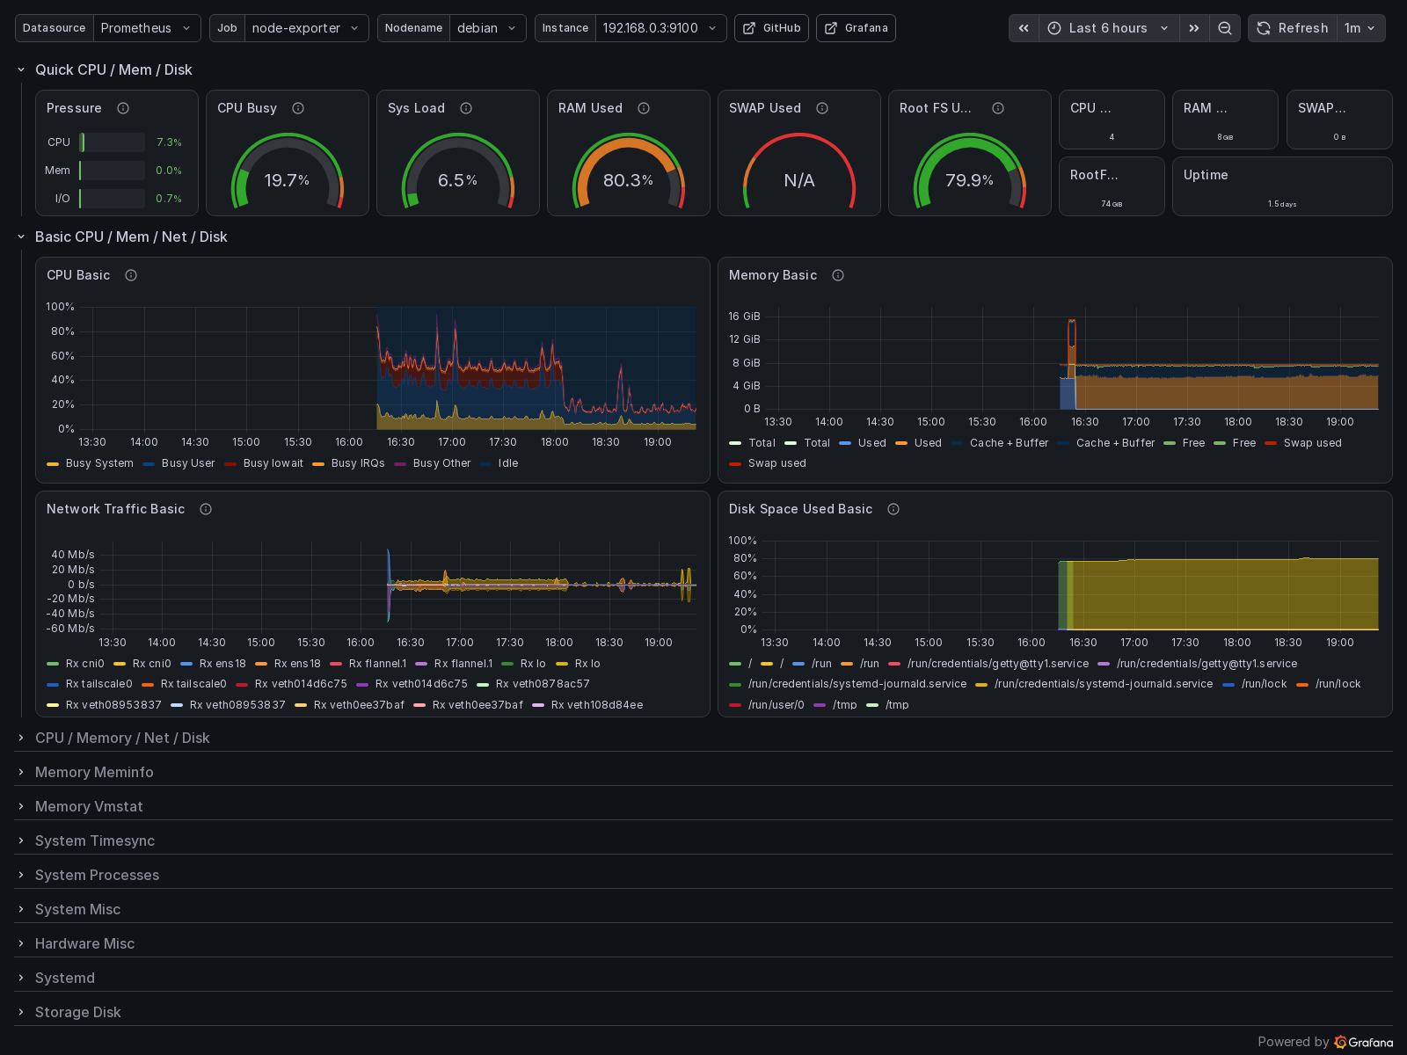Click the CPU pressure bar showing 7.3%
1407x1055 pixels.
click(x=112, y=142)
